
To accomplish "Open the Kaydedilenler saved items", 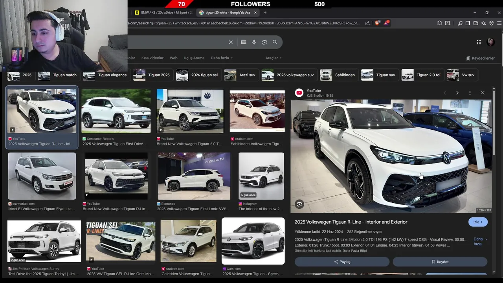I will click(480, 58).
